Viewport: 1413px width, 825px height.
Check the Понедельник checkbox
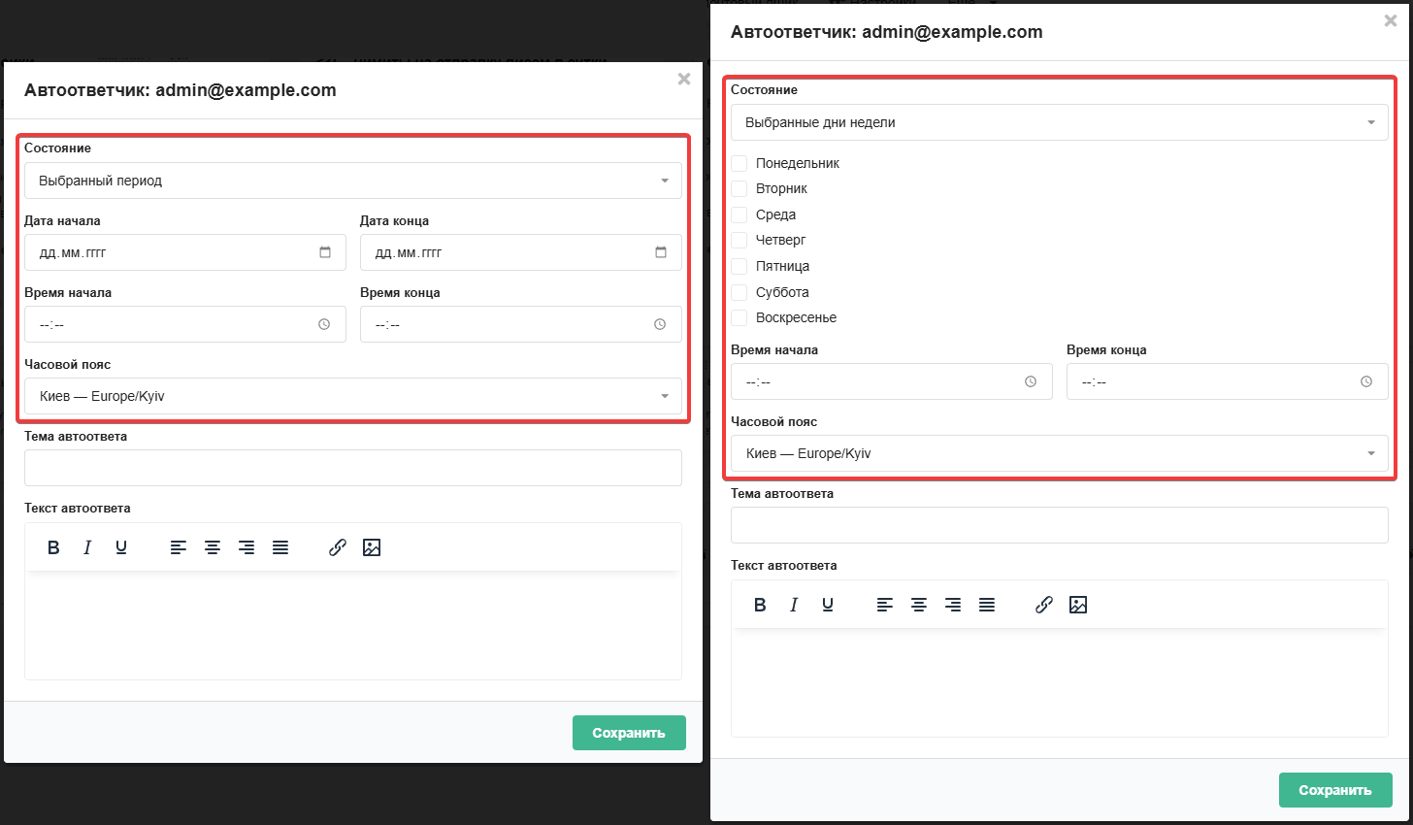739,163
